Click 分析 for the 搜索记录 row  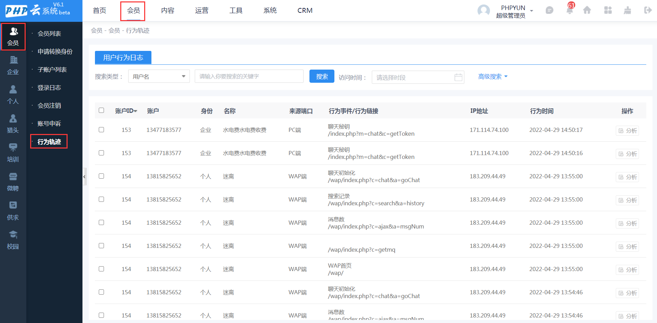[628, 200]
